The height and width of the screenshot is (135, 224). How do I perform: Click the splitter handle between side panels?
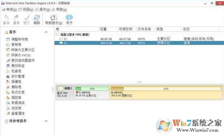(53, 90)
